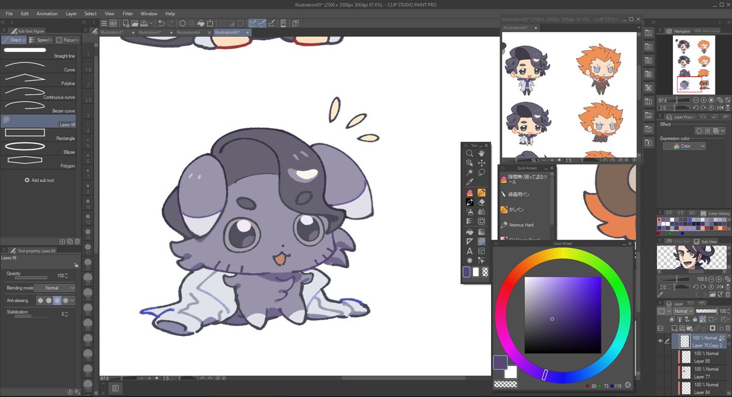This screenshot has width=732, height=397.
Task: Open Blending mode Normal dropdown in Tool property
Action: (x=55, y=288)
